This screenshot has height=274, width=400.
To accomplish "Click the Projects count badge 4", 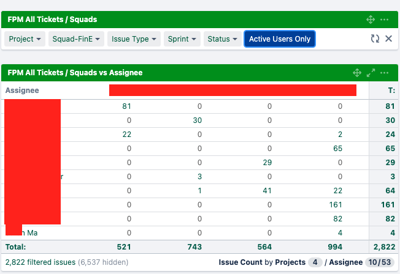I will coord(315,262).
